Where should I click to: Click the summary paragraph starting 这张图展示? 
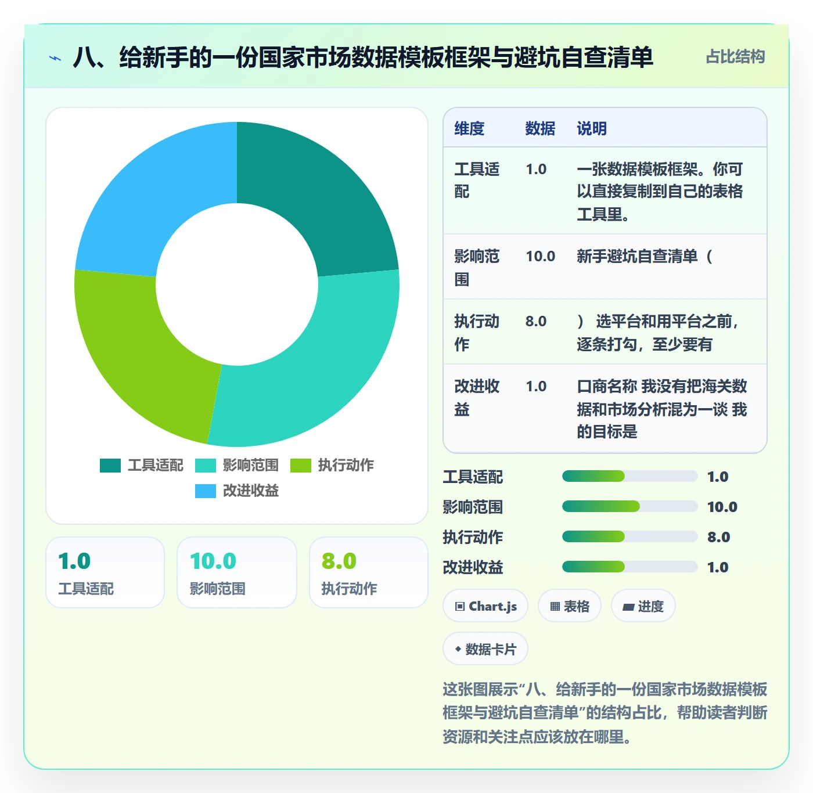pyautogui.click(x=605, y=713)
